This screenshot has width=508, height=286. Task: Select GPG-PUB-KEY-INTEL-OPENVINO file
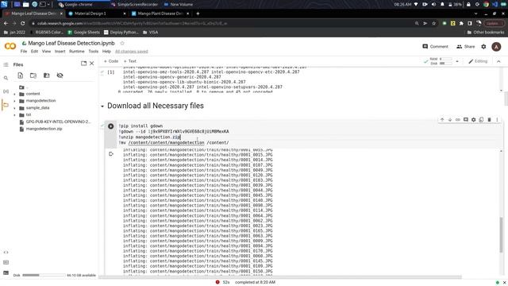[55, 122]
